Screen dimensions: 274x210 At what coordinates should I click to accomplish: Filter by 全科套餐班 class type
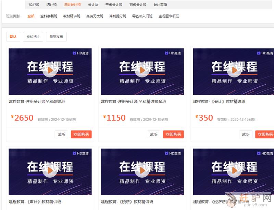point(49,16)
